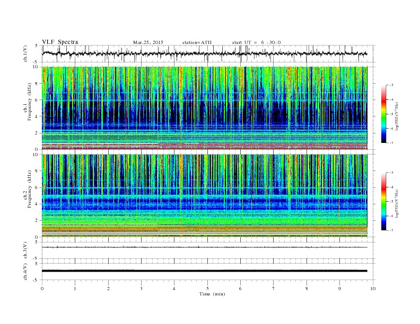Click the ch.2 spectrogram color scale bar
Image resolution: width=420 pixels, height=324 pixels.
(x=383, y=201)
